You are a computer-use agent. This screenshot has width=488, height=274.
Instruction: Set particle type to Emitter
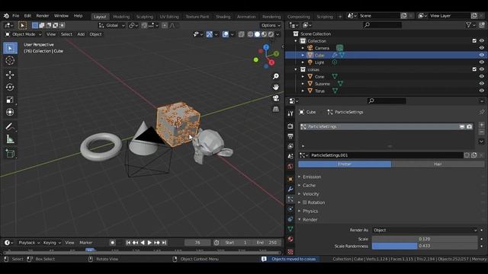345,164
